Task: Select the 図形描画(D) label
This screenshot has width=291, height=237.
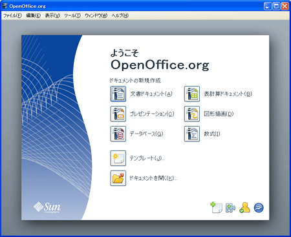Action: tap(219, 114)
